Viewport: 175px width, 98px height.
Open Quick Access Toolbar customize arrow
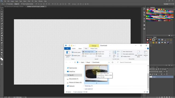[74, 45]
